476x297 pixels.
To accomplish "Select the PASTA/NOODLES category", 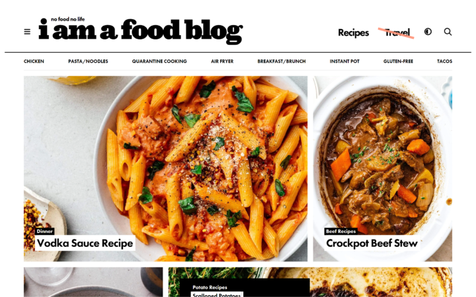I will pos(88,61).
